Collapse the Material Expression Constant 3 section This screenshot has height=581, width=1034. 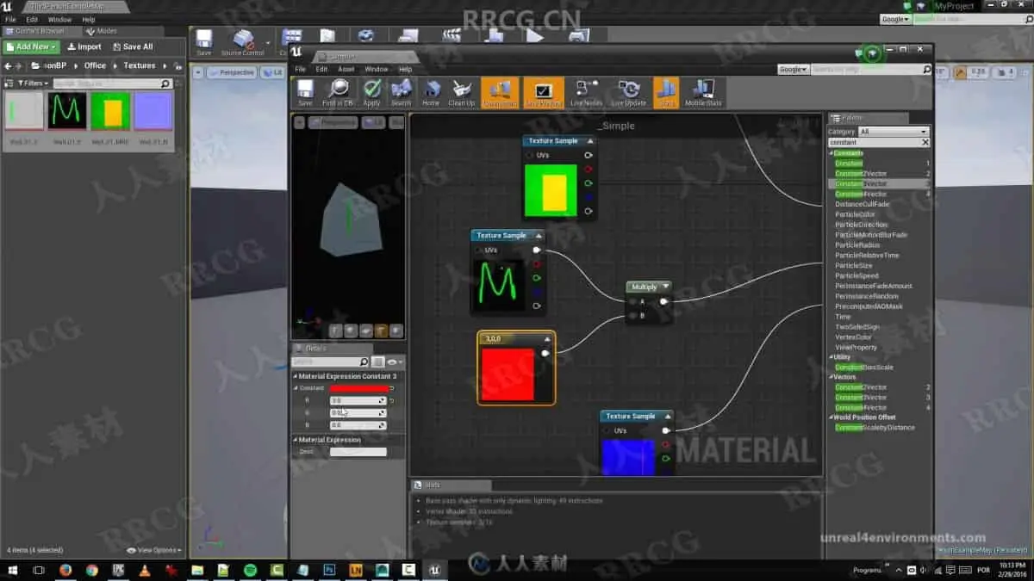(295, 376)
